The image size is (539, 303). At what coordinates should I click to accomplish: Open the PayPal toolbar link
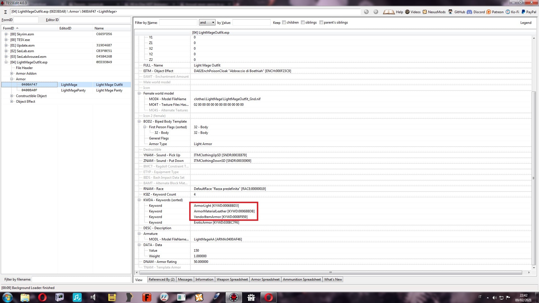529,12
